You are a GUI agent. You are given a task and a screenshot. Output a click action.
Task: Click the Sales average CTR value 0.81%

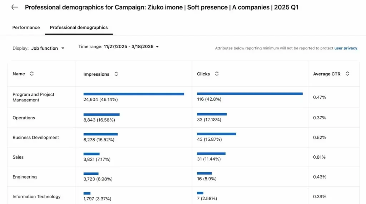(x=320, y=157)
